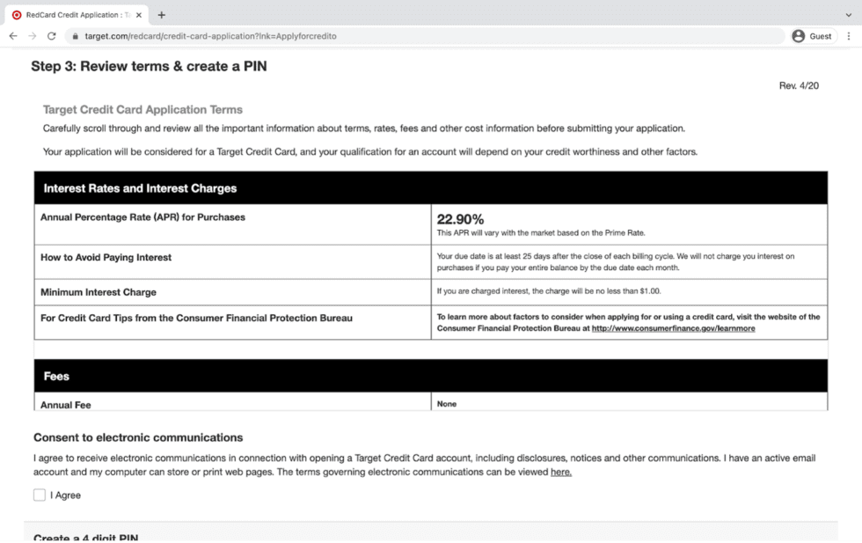Click the back navigation arrow
The image size is (862, 543).
(12, 36)
